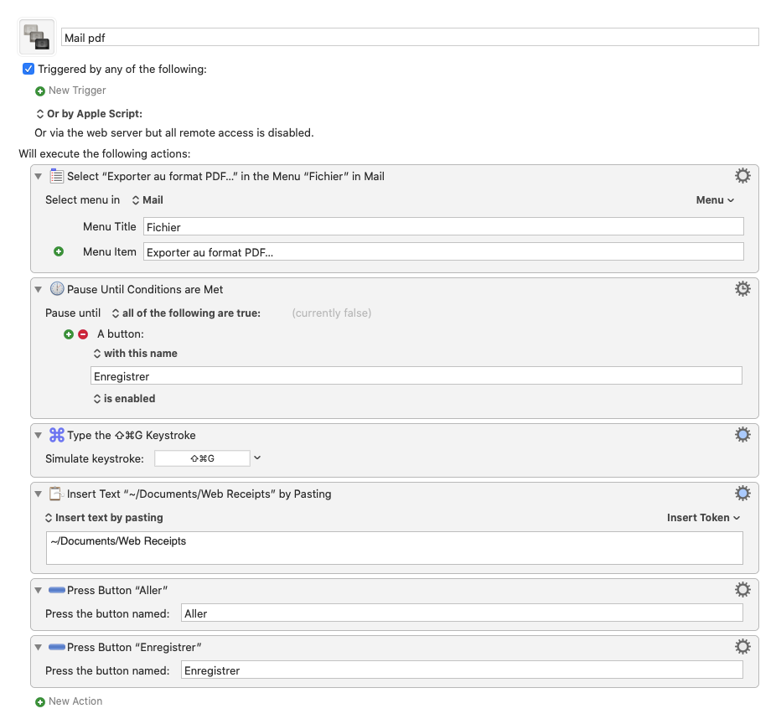This screenshot has height=724, width=776.
Task: Click the Menu Title field containing Fichier
Action: [x=443, y=226]
